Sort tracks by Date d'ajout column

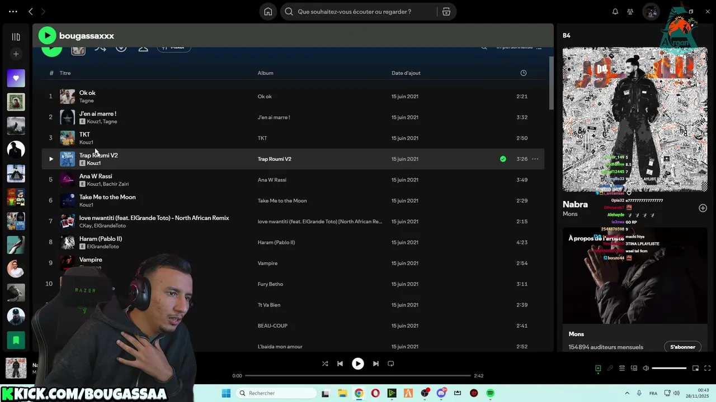[406, 73]
